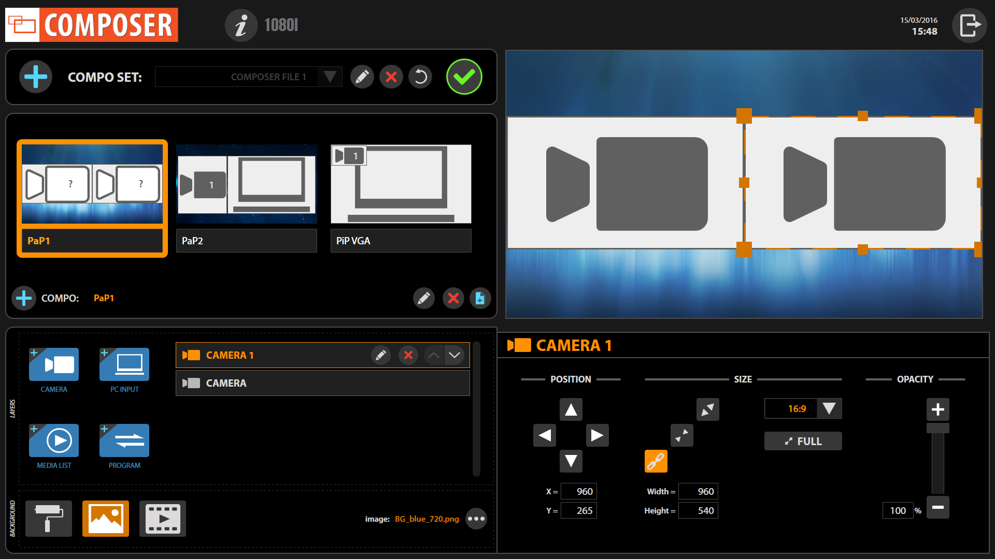Screen dimensions: 995x559
Task: Click the exit icon at top right
Action: coord(969,25)
